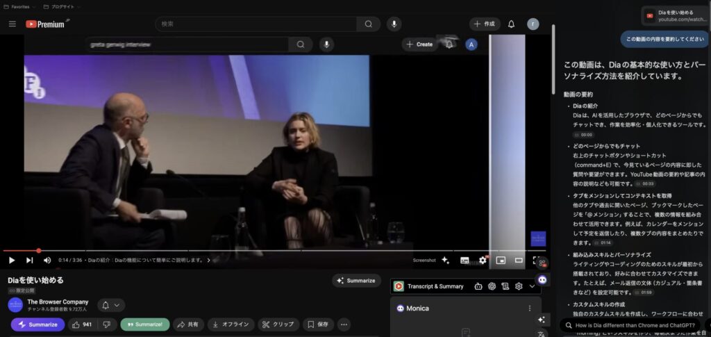Expand the subscription notification bell dropdown
Screen dimensions: 711x337
[110, 305]
